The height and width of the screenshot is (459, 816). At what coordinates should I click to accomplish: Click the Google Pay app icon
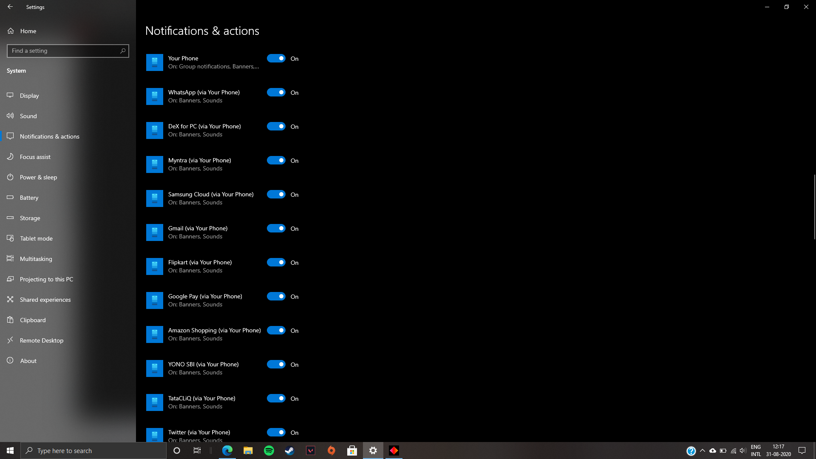tap(155, 300)
